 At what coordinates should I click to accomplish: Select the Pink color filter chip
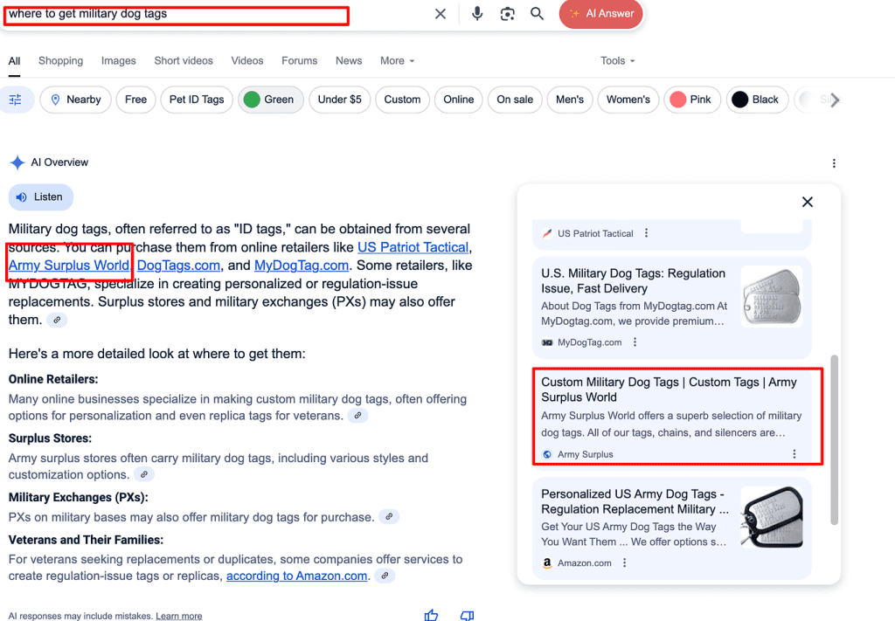(692, 100)
